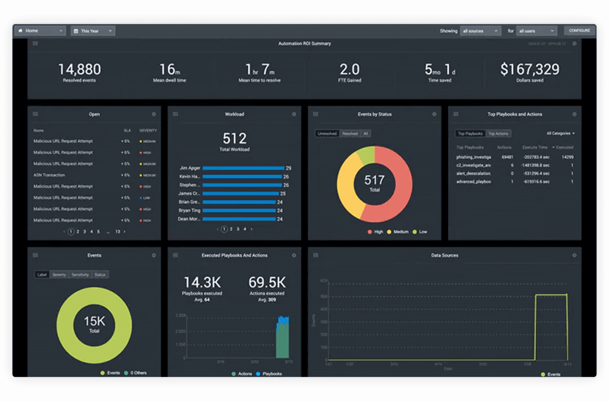
Task: Click Dean Mor... workload bar
Action: point(239,219)
